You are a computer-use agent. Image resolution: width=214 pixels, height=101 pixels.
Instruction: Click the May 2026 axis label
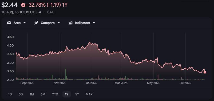[153, 83]
